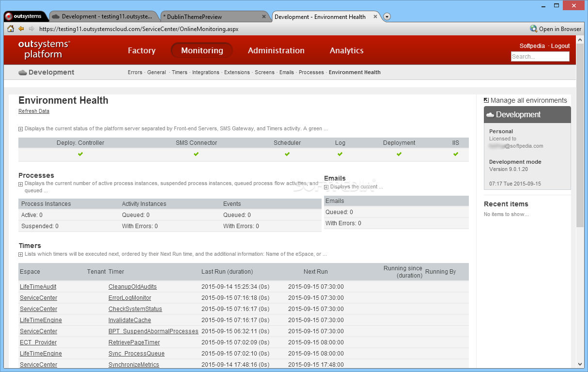The width and height of the screenshot is (588, 372).
Task: Open the BPT_SuspendAbormalProcesses timer
Action: [154, 331]
